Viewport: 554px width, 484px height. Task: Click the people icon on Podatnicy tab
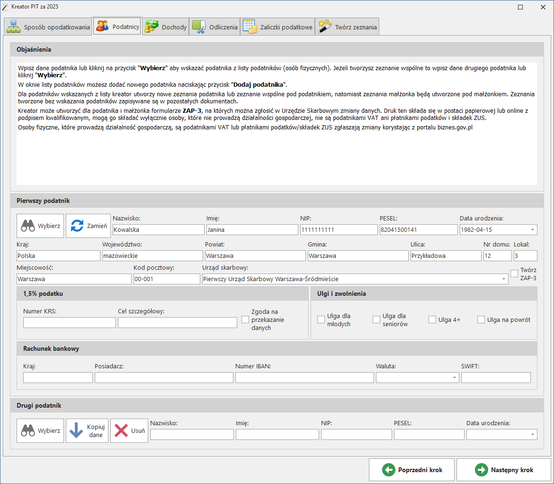point(102,26)
